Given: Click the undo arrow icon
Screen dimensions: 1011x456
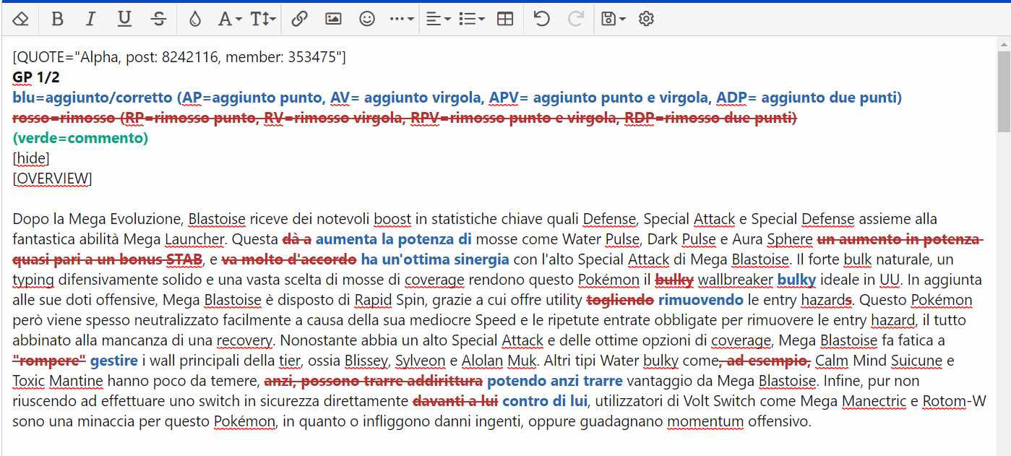Looking at the screenshot, I should pyautogui.click(x=541, y=20).
